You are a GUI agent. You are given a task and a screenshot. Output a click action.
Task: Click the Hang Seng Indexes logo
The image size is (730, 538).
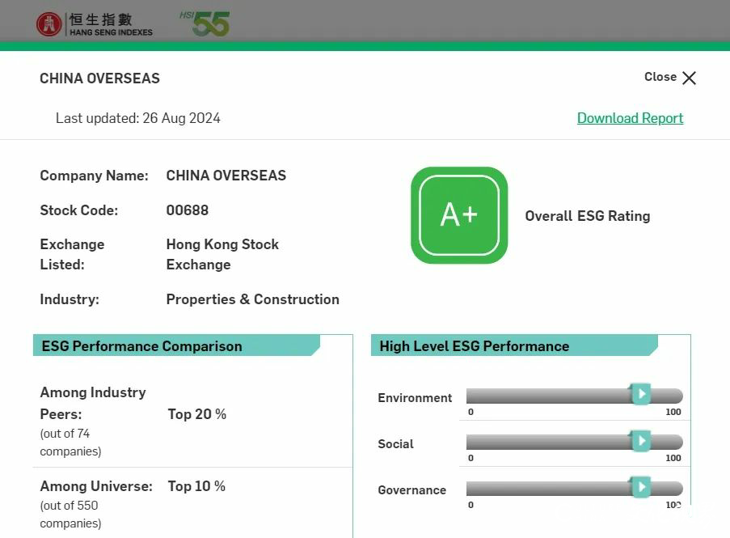tap(95, 24)
